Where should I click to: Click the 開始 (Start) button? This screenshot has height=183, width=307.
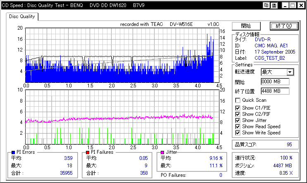point(246,26)
